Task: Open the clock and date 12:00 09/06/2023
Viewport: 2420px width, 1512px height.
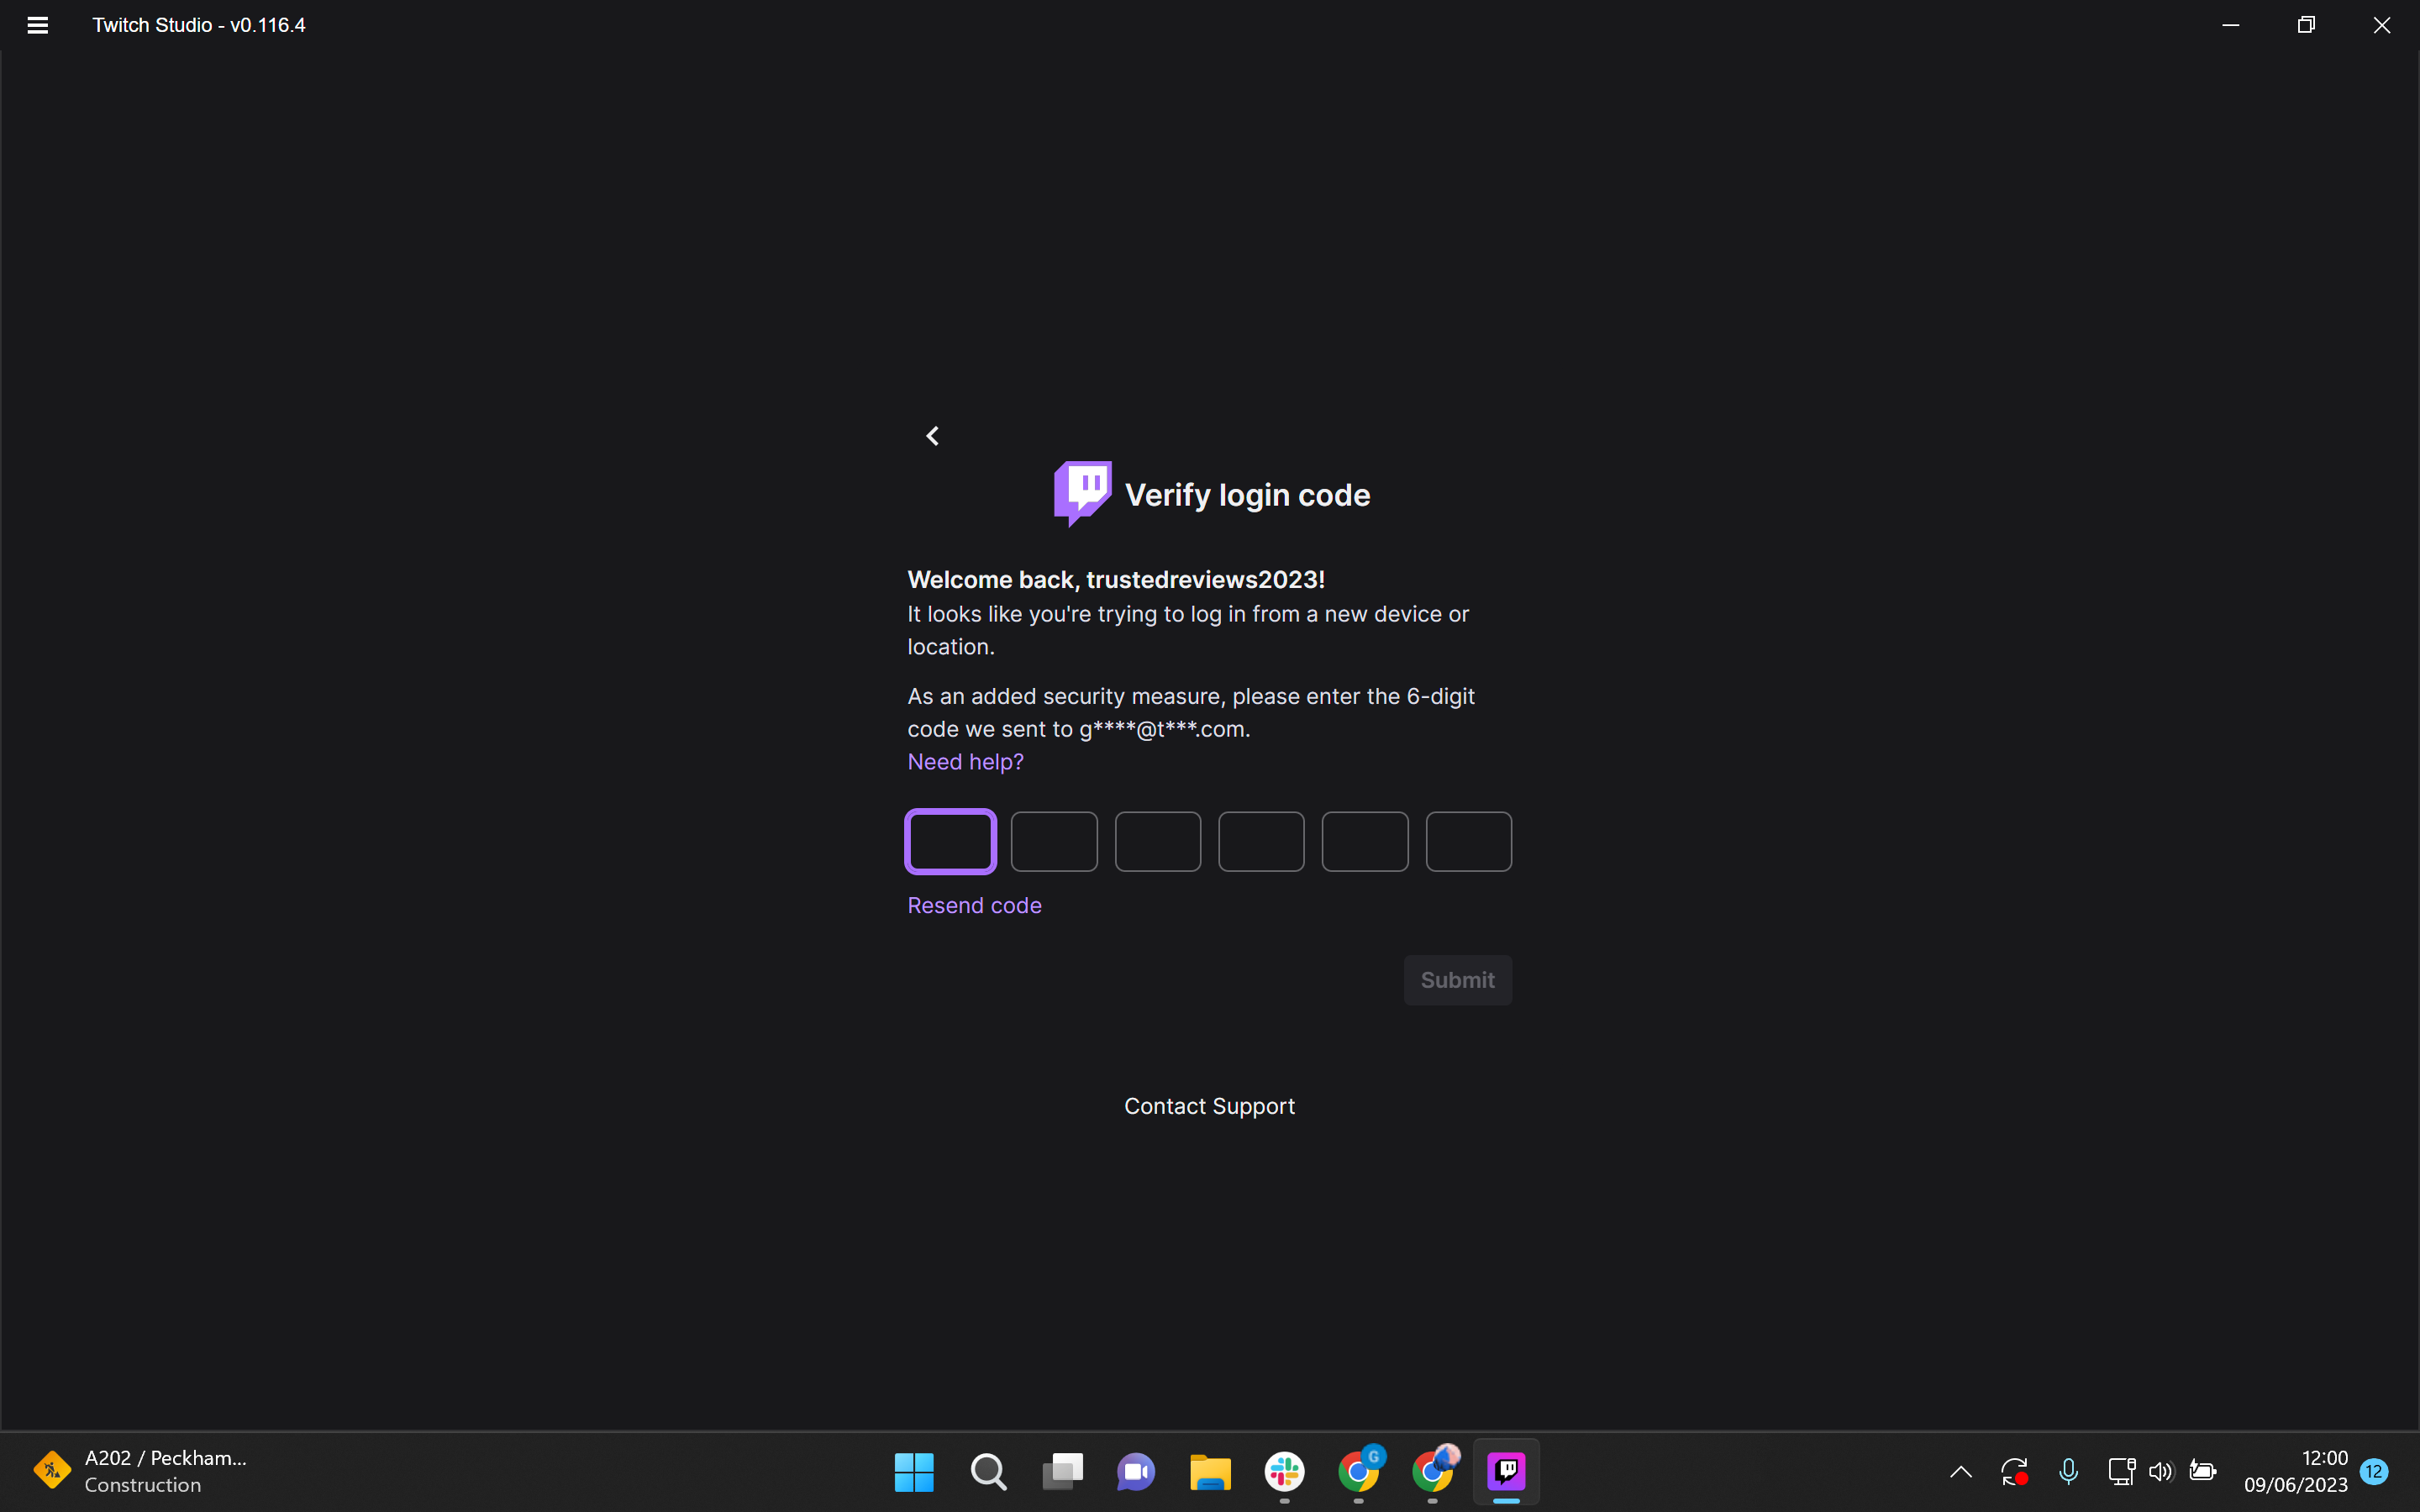Action: coord(2295,1472)
